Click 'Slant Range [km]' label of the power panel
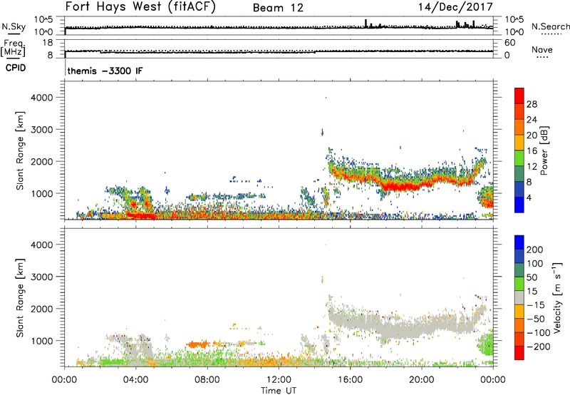Screen dimensions: 570x395 tap(20, 150)
